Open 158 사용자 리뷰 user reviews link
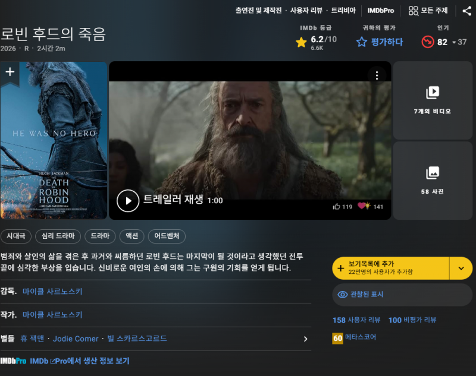Screen dimensions: 476x376 [356, 320]
